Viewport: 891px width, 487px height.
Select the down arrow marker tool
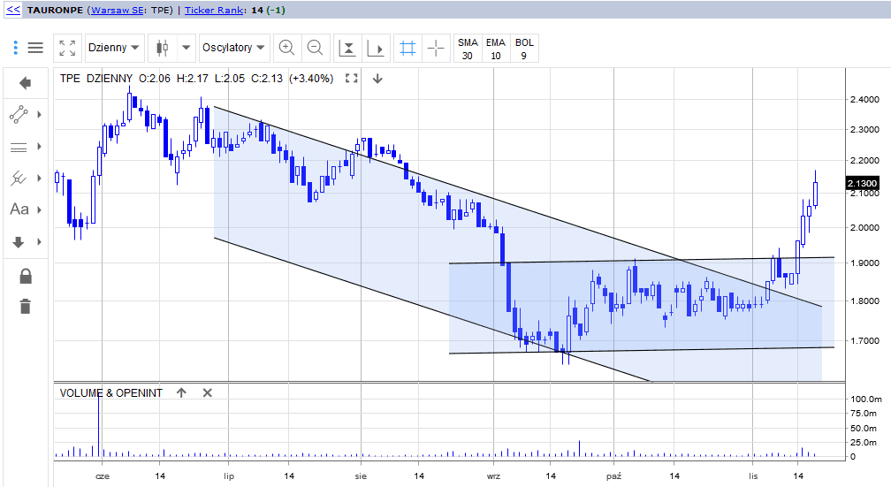coord(19,242)
